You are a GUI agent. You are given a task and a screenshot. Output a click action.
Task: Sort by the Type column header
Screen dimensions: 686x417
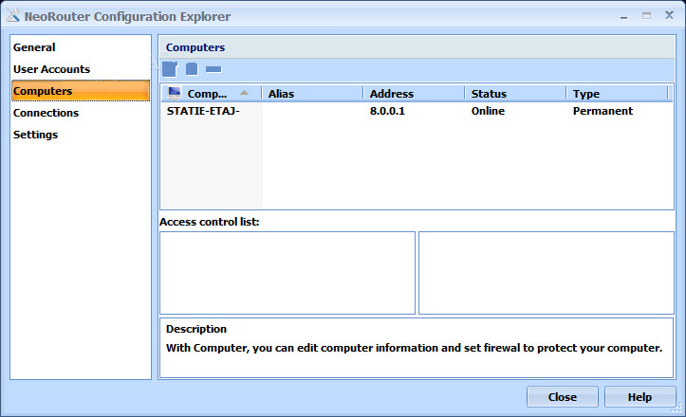click(618, 94)
